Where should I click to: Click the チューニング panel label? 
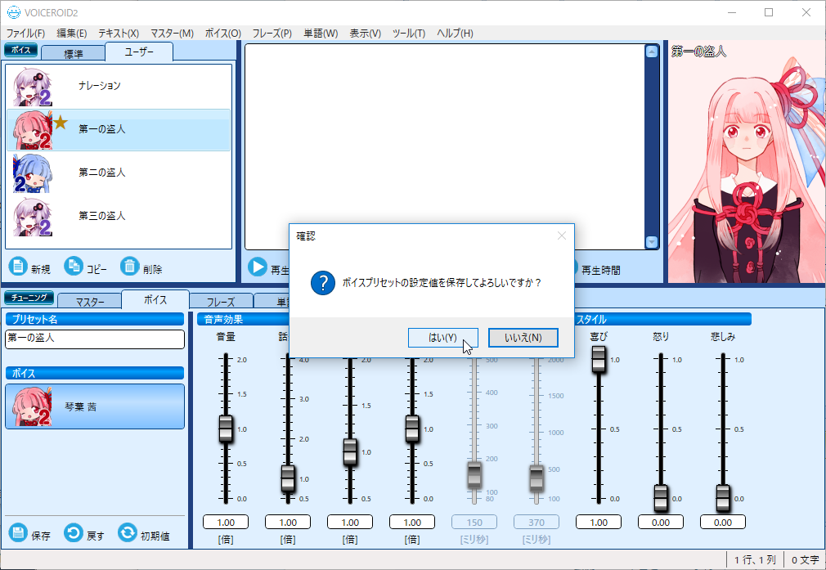[29, 298]
